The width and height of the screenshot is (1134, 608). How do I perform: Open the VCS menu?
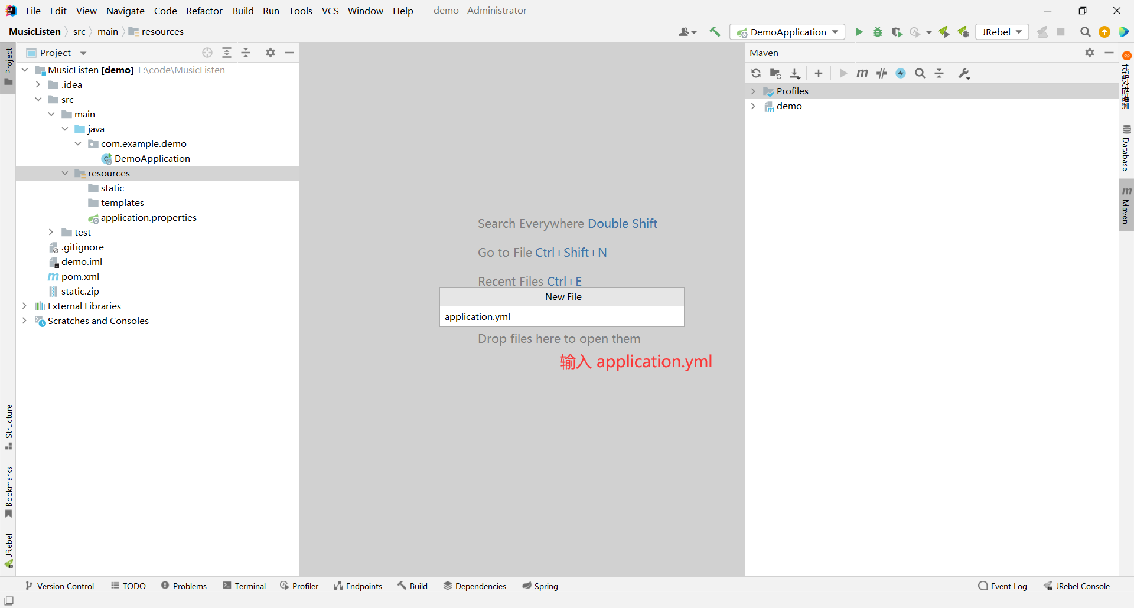tap(330, 11)
